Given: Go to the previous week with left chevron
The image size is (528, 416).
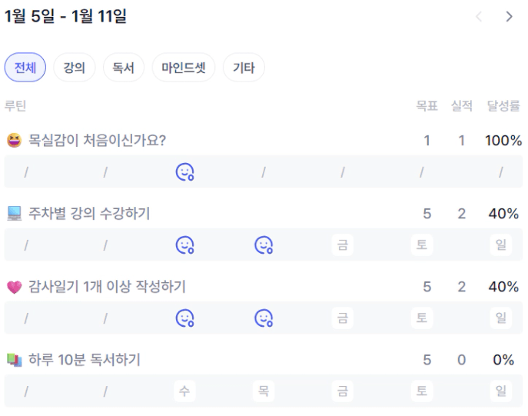Looking at the screenshot, I should click(x=479, y=17).
